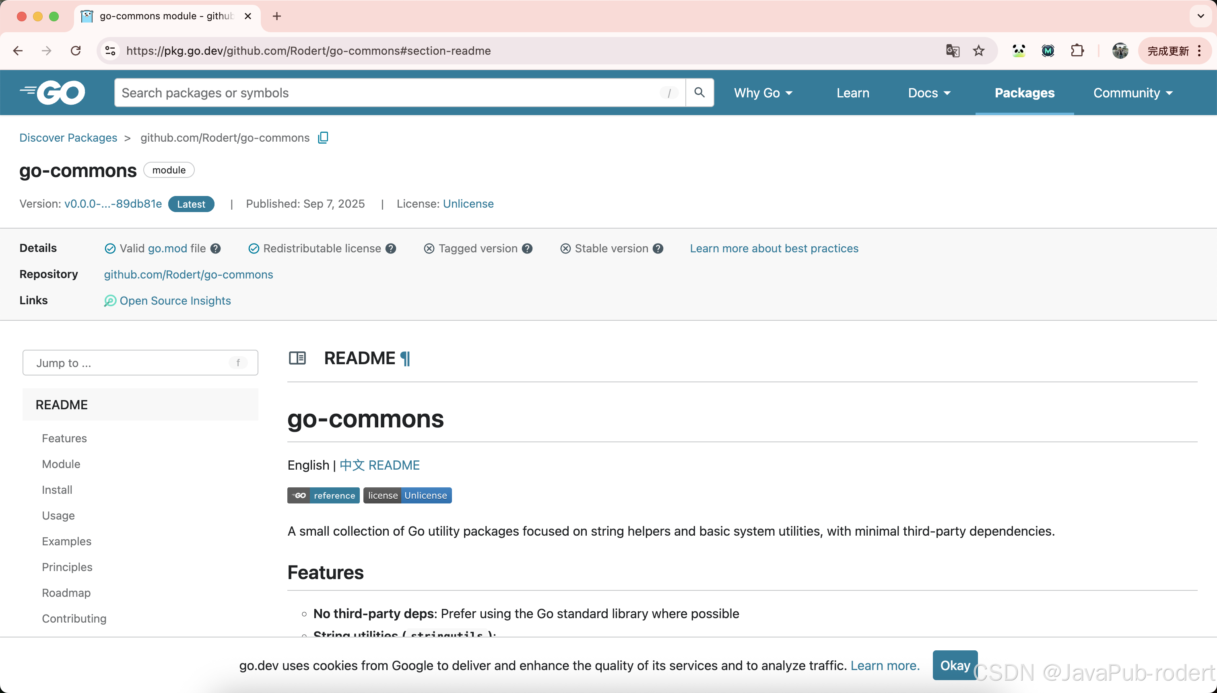Click help icon beside Tagged version
This screenshot has height=693, width=1217.
click(527, 248)
